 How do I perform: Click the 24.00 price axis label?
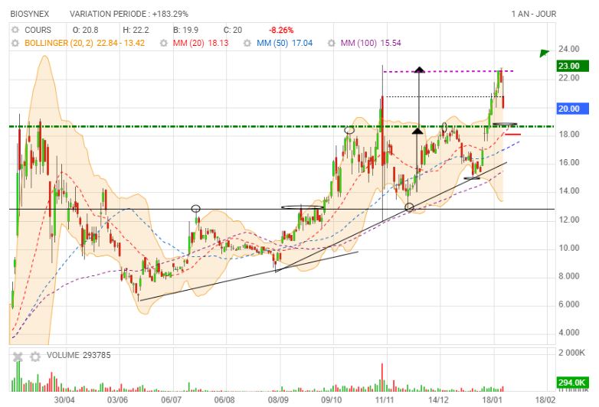569,49
